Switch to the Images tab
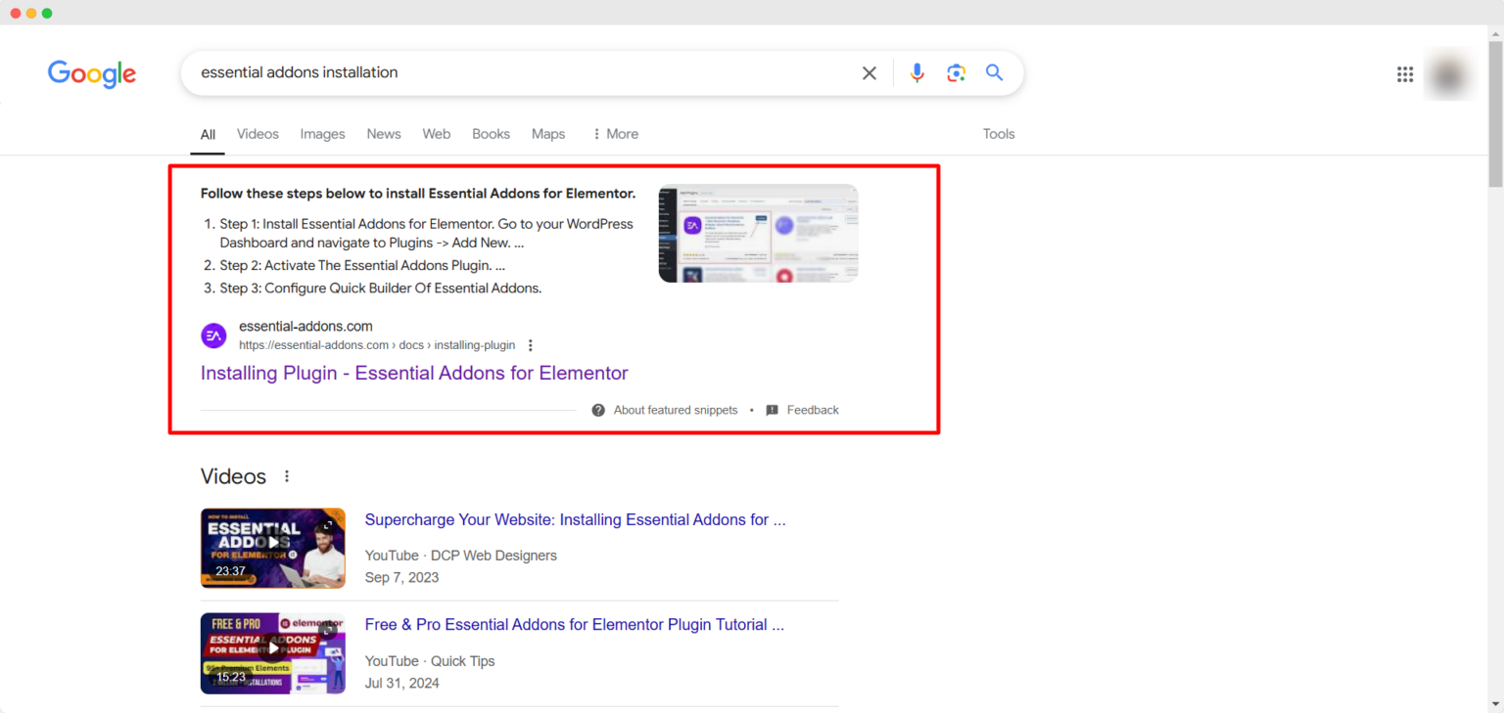Screen dimensions: 1504x713 (322, 134)
